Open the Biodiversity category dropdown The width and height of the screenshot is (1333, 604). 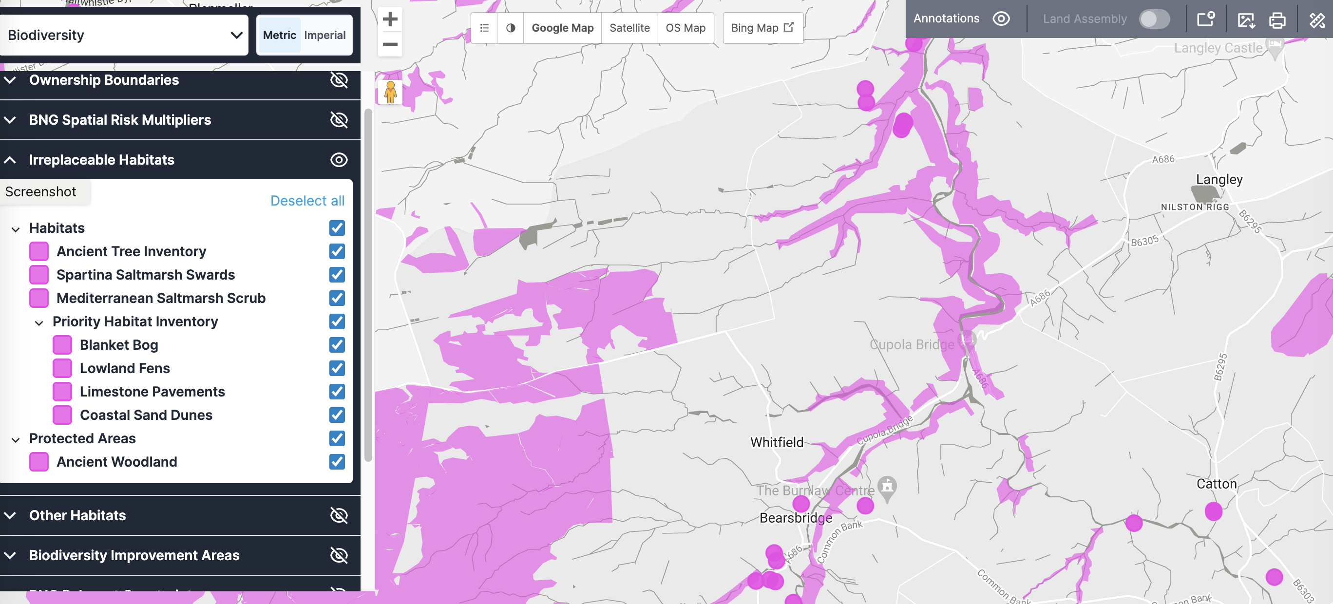[x=125, y=35]
